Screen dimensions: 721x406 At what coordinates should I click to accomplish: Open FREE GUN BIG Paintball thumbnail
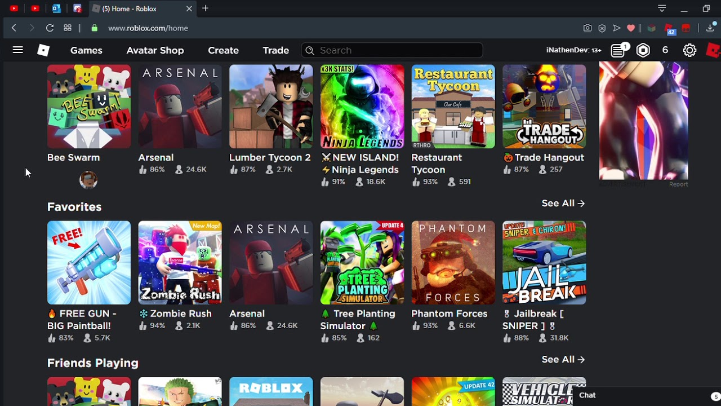[x=89, y=263]
